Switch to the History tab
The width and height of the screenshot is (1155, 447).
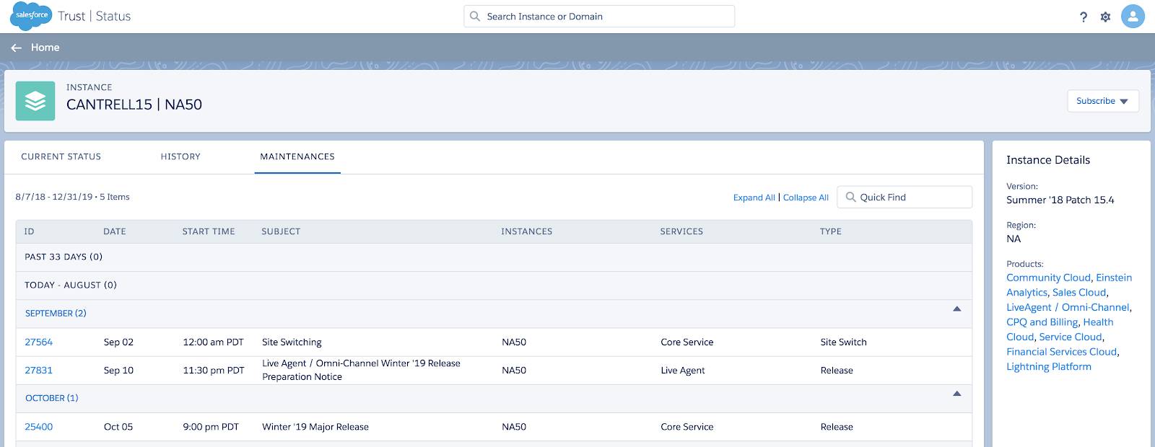[180, 156]
